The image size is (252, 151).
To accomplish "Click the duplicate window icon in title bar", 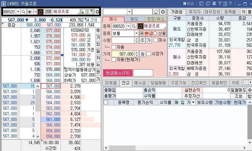I will pyautogui.click(x=208, y=4).
